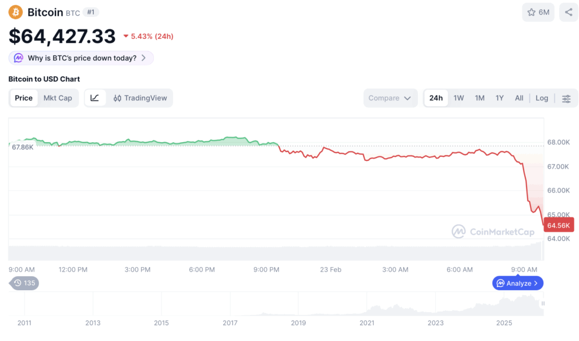Switch to TradingView candlestick chart

tap(140, 98)
